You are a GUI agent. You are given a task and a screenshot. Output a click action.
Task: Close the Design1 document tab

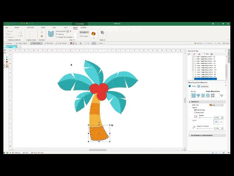(16, 47)
